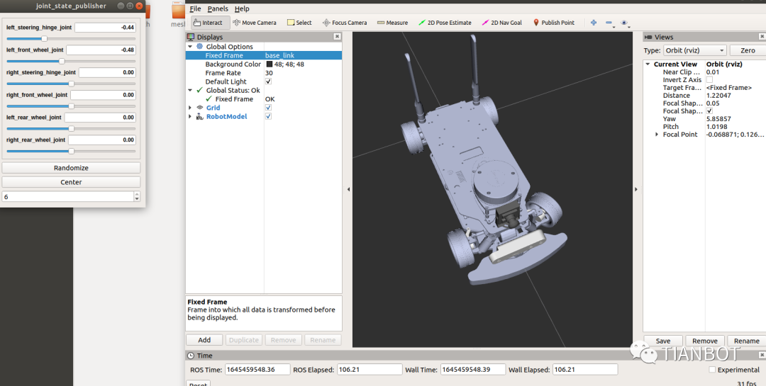
Task: Choose the Select tool
Action: (x=299, y=23)
